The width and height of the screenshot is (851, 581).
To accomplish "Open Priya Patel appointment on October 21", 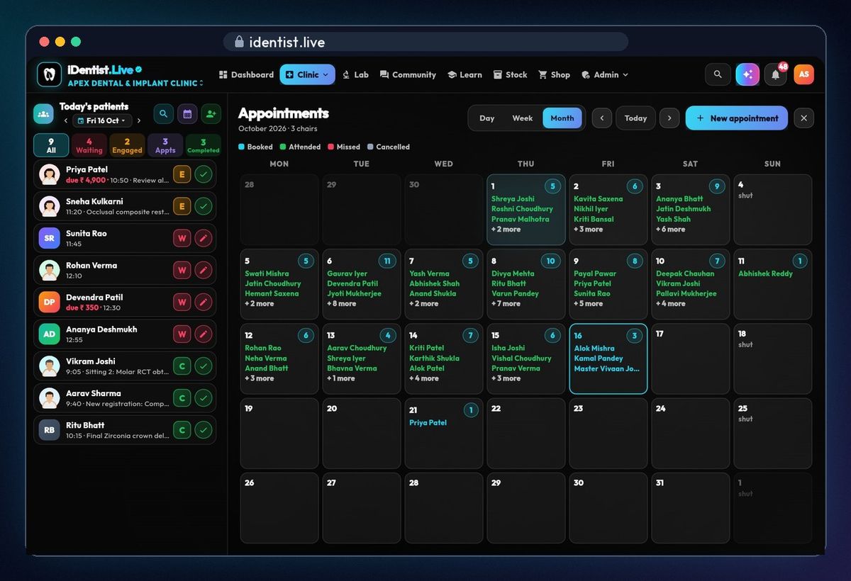I will [428, 423].
